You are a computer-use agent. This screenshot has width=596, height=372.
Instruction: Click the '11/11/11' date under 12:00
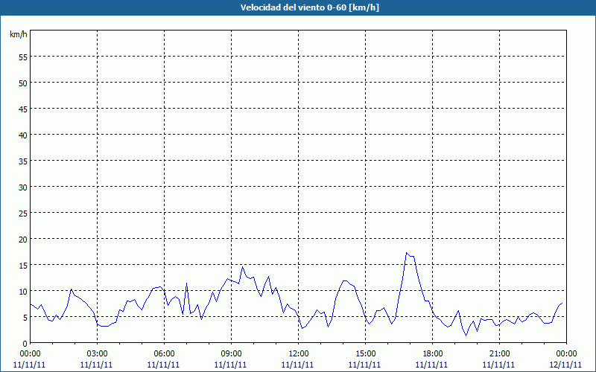point(297,365)
